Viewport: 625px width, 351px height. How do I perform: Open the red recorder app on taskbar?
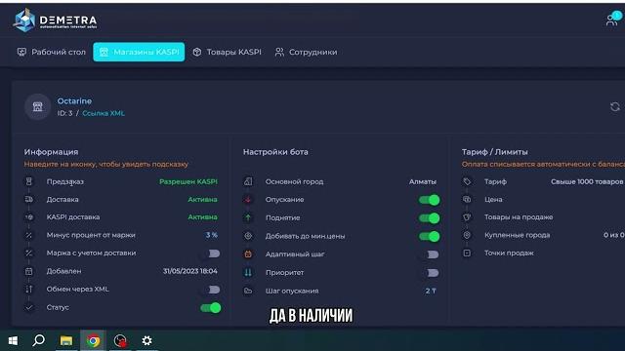coord(120,340)
